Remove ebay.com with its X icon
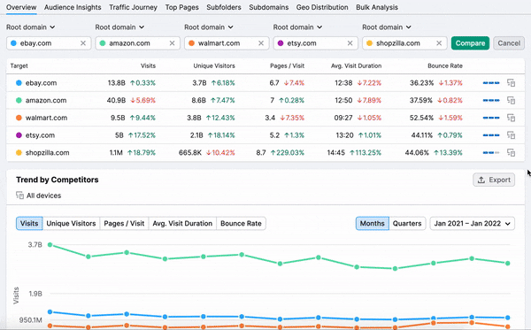 (x=83, y=43)
